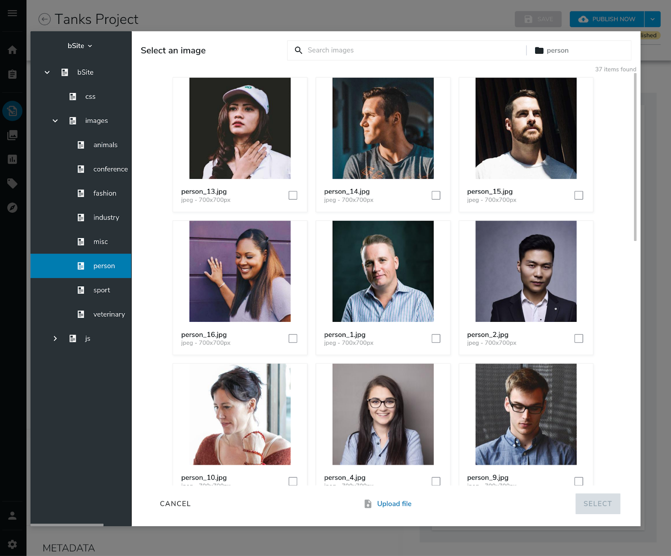This screenshot has width=671, height=556.
Task: Select checkbox for person_1.jpg
Action: pyautogui.click(x=436, y=339)
